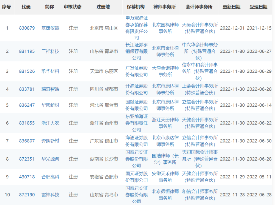Select the 湖南省 长沙市 location cell
This screenshot has width=275, height=205.
pos(104,159)
